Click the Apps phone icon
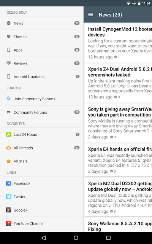The width and height of the screenshot is (152, 244). [9, 50]
